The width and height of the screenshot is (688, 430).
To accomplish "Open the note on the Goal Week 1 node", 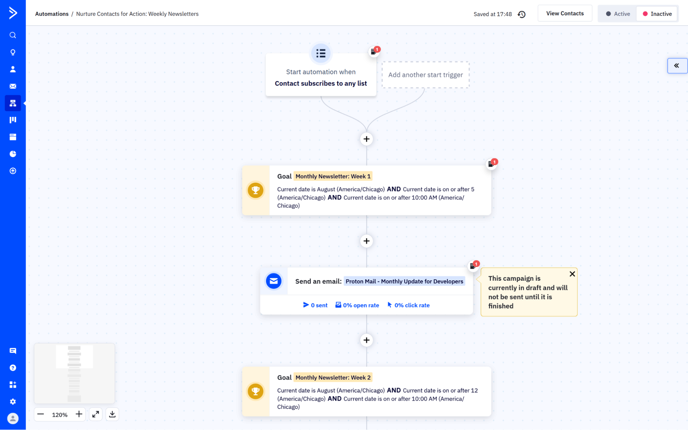I will click(491, 163).
